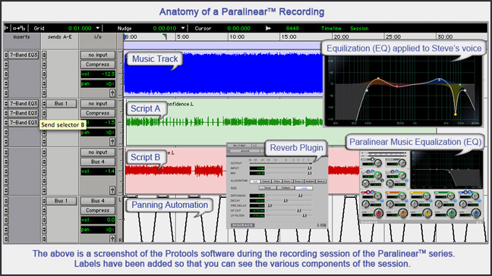
Task: Open 7-Band EQ3 insert left of Send selector tooltip
Action: pos(24,123)
